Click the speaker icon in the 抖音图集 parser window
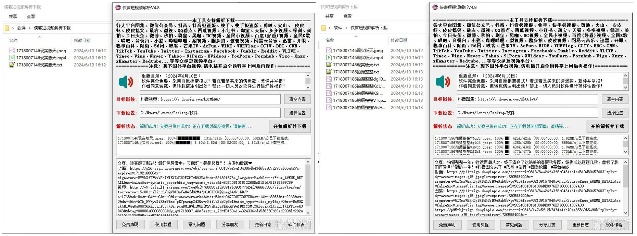637x236 pixels. pos(443,82)
